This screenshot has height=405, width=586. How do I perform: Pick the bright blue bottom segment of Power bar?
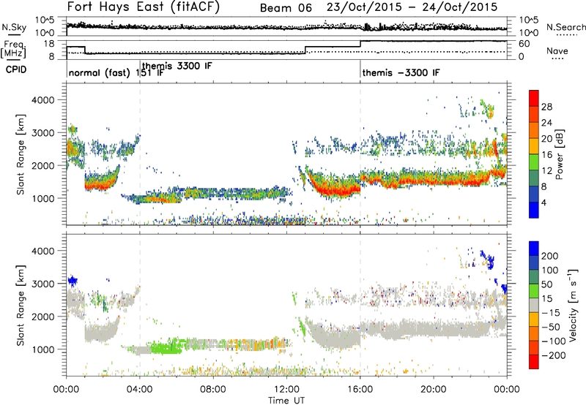(534, 210)
